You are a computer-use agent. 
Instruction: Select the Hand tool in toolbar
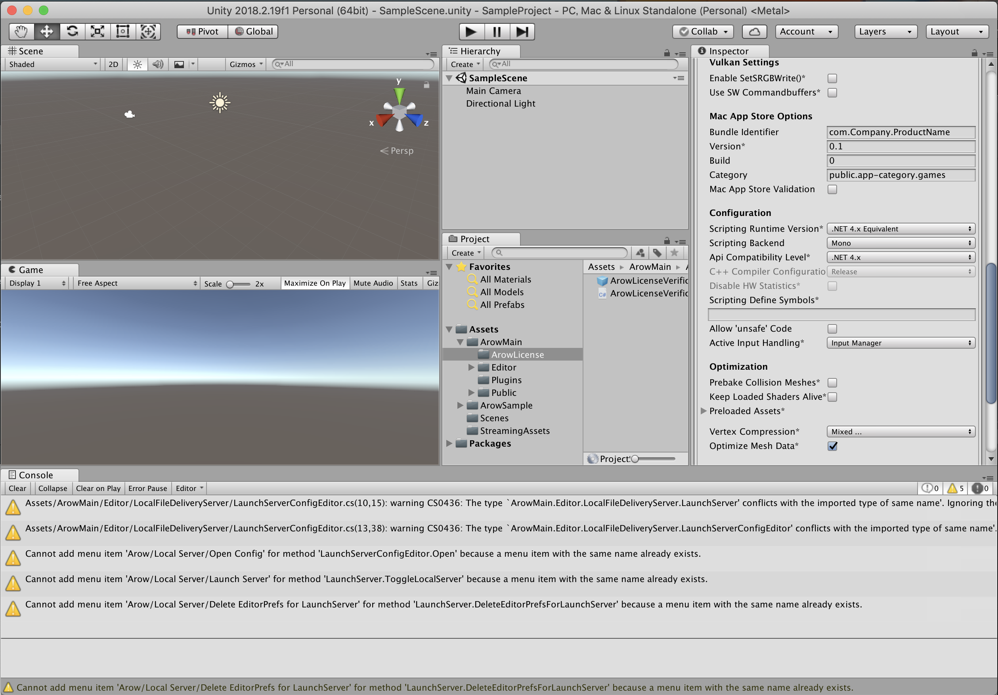[x=21, y=31]
